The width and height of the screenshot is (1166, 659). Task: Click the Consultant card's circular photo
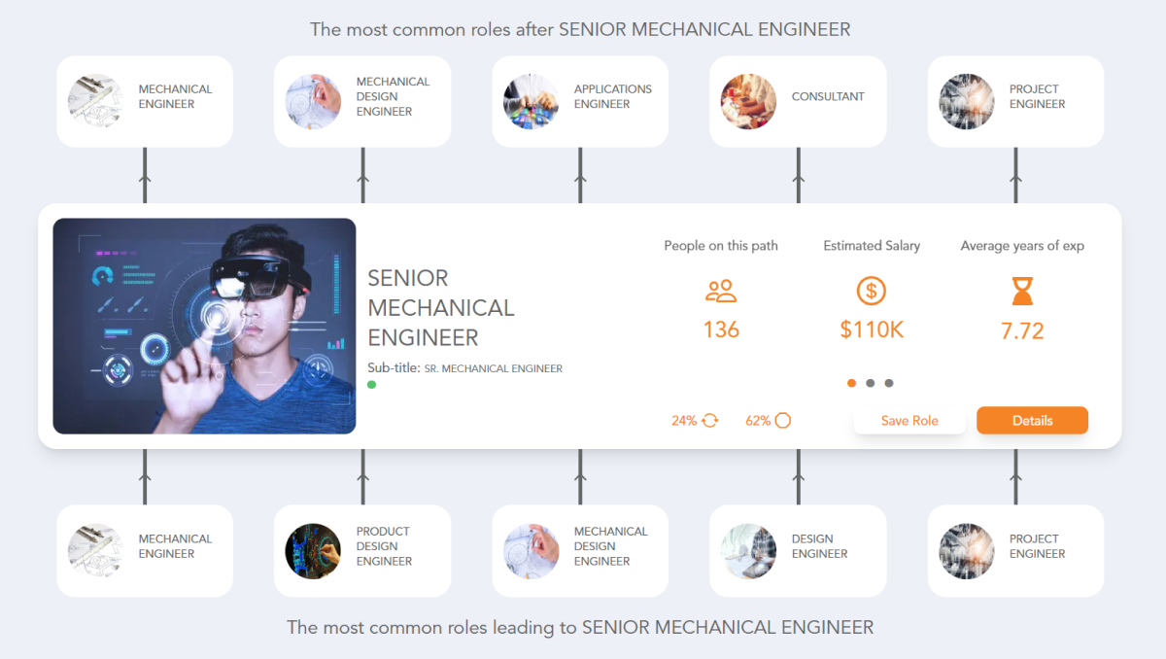click(x=747, y=101)
